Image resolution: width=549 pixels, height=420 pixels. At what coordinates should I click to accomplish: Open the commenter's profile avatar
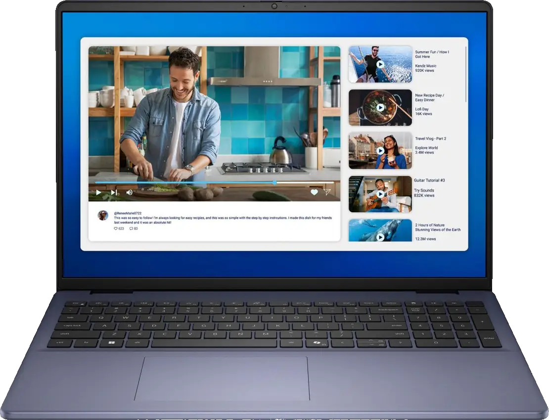(103, 215)
